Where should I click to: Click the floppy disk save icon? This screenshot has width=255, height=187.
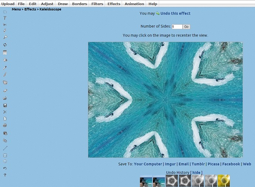(5, 105)
